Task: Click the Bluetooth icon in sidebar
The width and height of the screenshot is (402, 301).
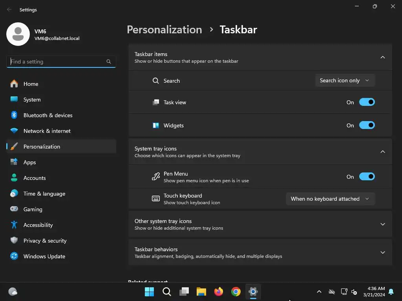Action: pos(14,115)
